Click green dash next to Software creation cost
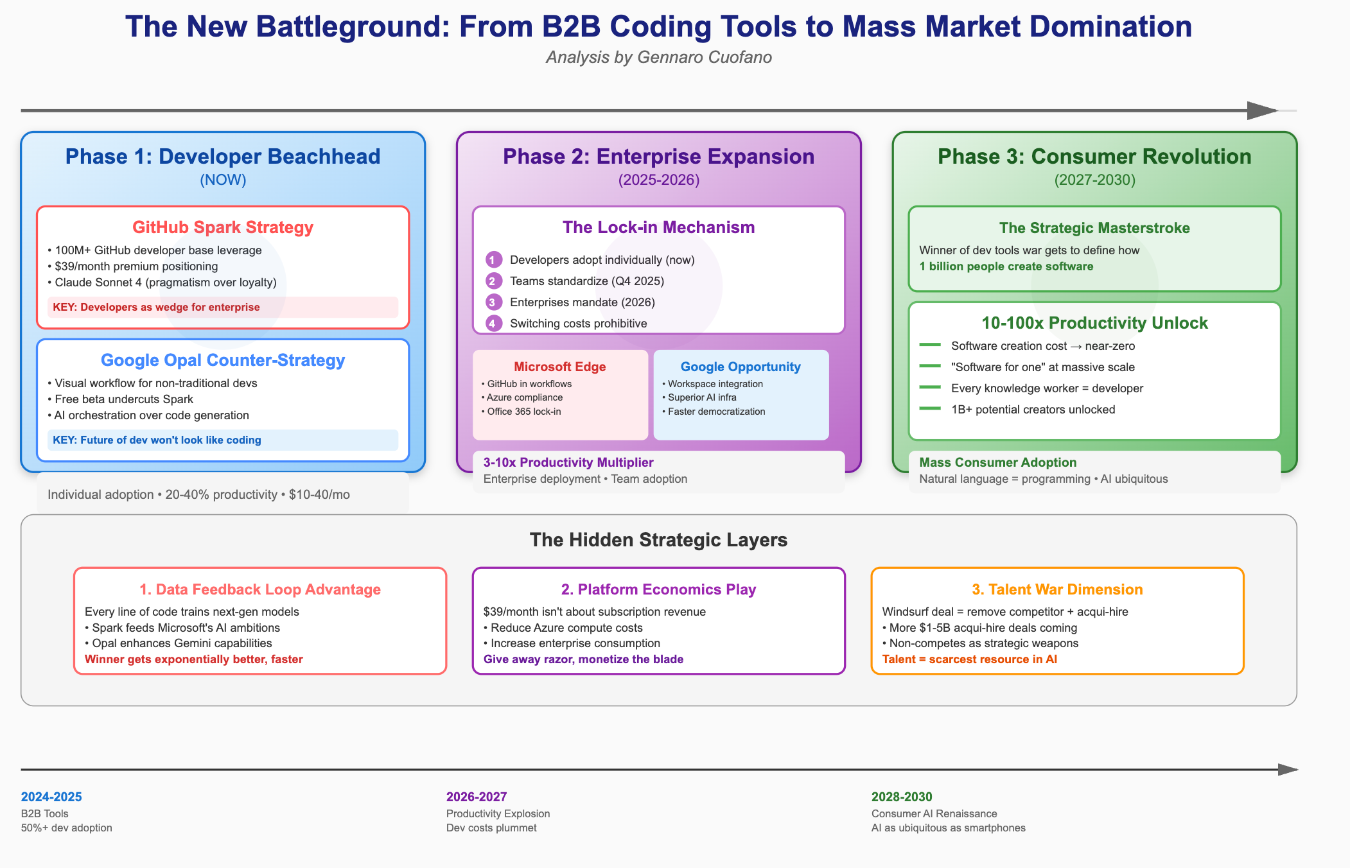The width and height of the screenshot is (1350, 868). pos(930,345)
